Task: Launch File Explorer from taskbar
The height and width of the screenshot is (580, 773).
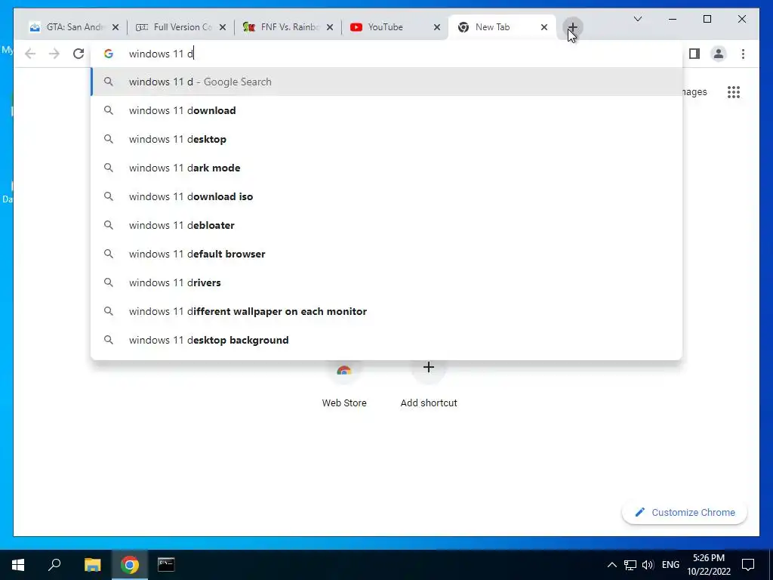Action: coord(92,565)
